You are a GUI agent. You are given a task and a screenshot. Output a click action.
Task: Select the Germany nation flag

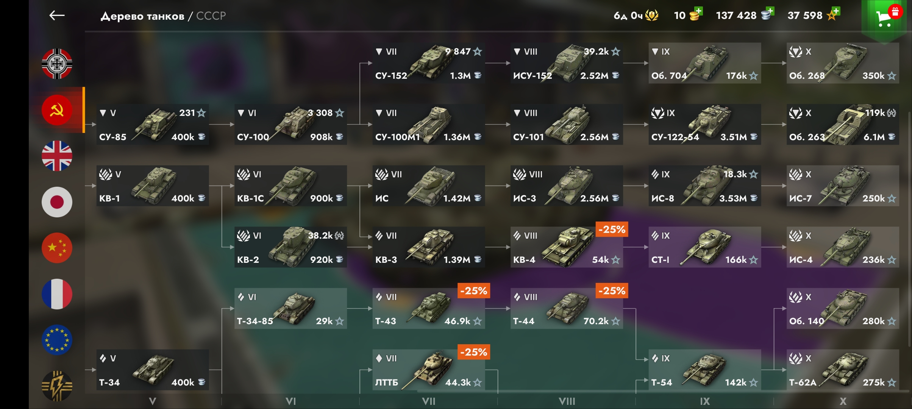(x=57, y=64)
